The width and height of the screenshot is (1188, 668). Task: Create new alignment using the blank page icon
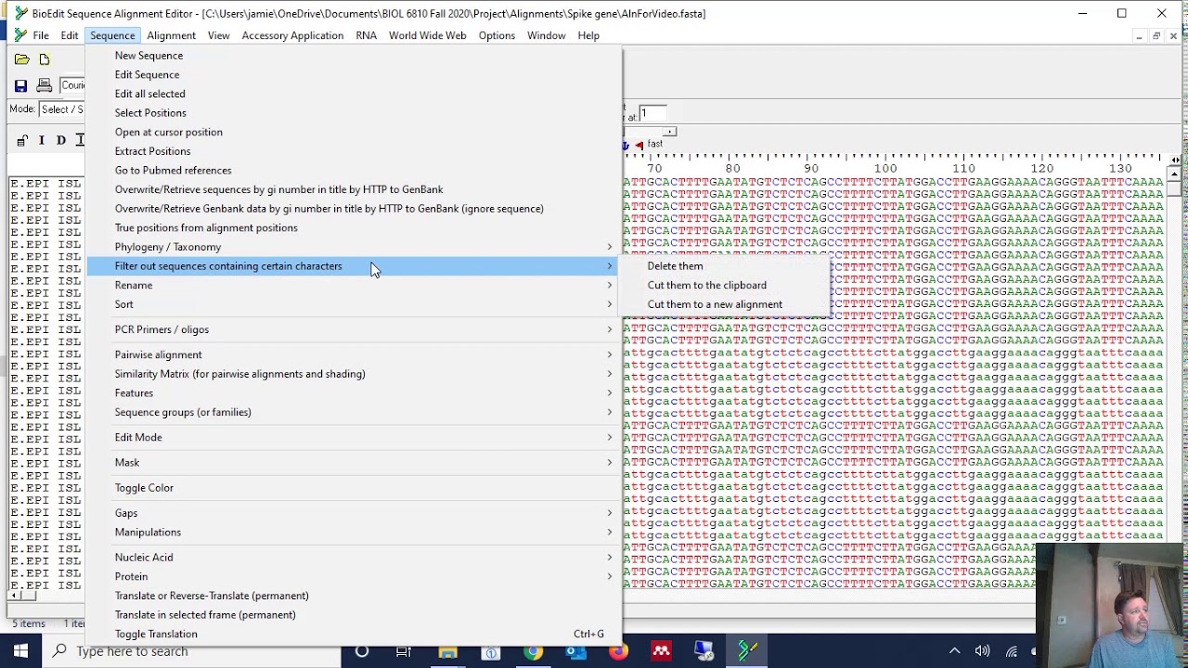44,59
